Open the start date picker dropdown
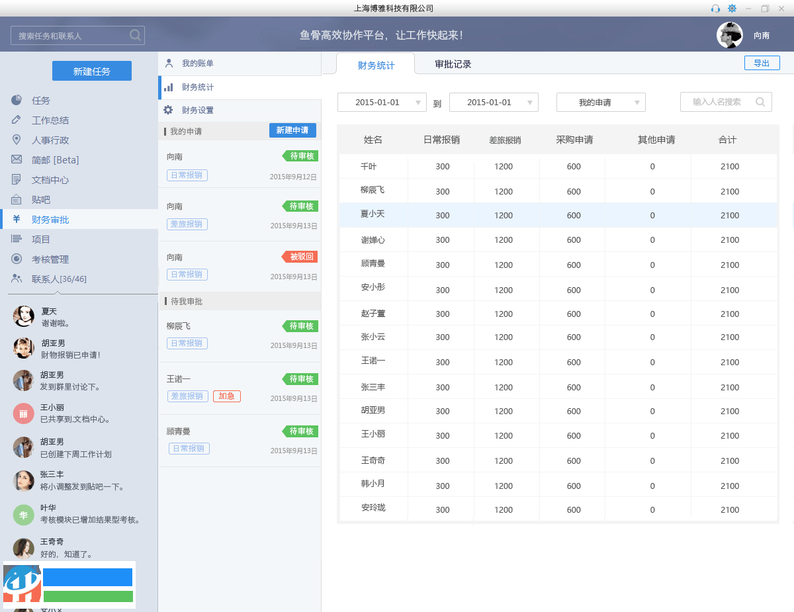Image resolution: width=794 pixels, height=612 pixels. [418, 102]
